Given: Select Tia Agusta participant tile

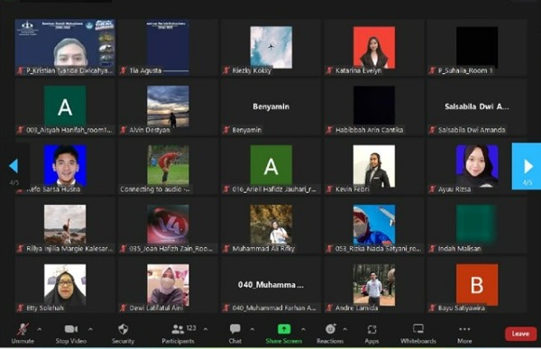Looking at the screenshot, I should point(168,47).
